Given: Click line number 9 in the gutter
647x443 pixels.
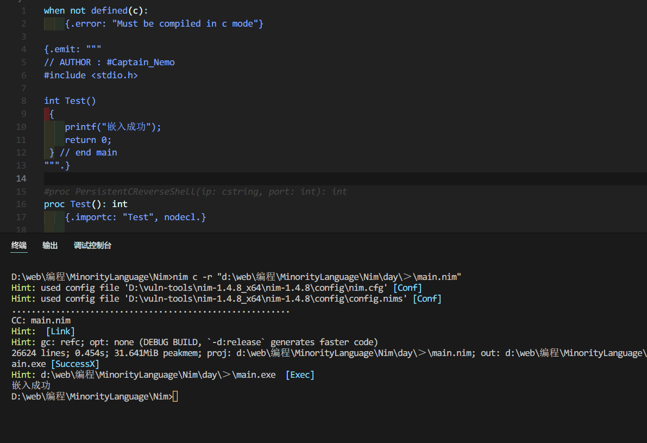Looking at the screenshot, I should pos(23,114).
